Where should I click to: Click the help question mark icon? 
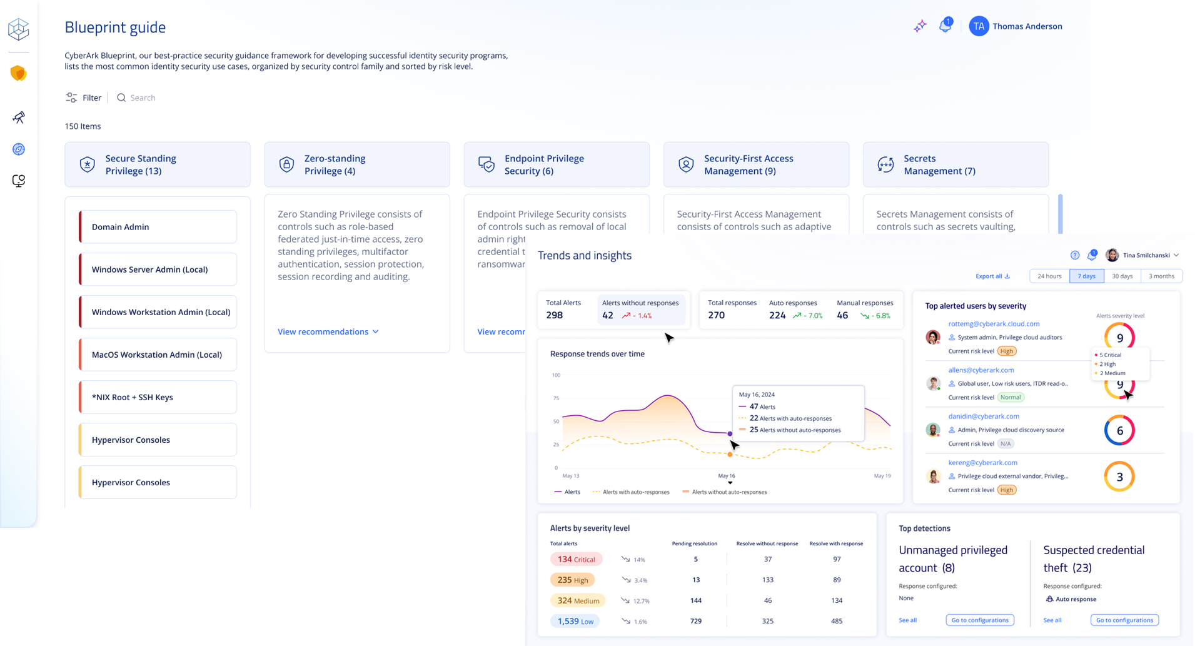pos(1075,255)
